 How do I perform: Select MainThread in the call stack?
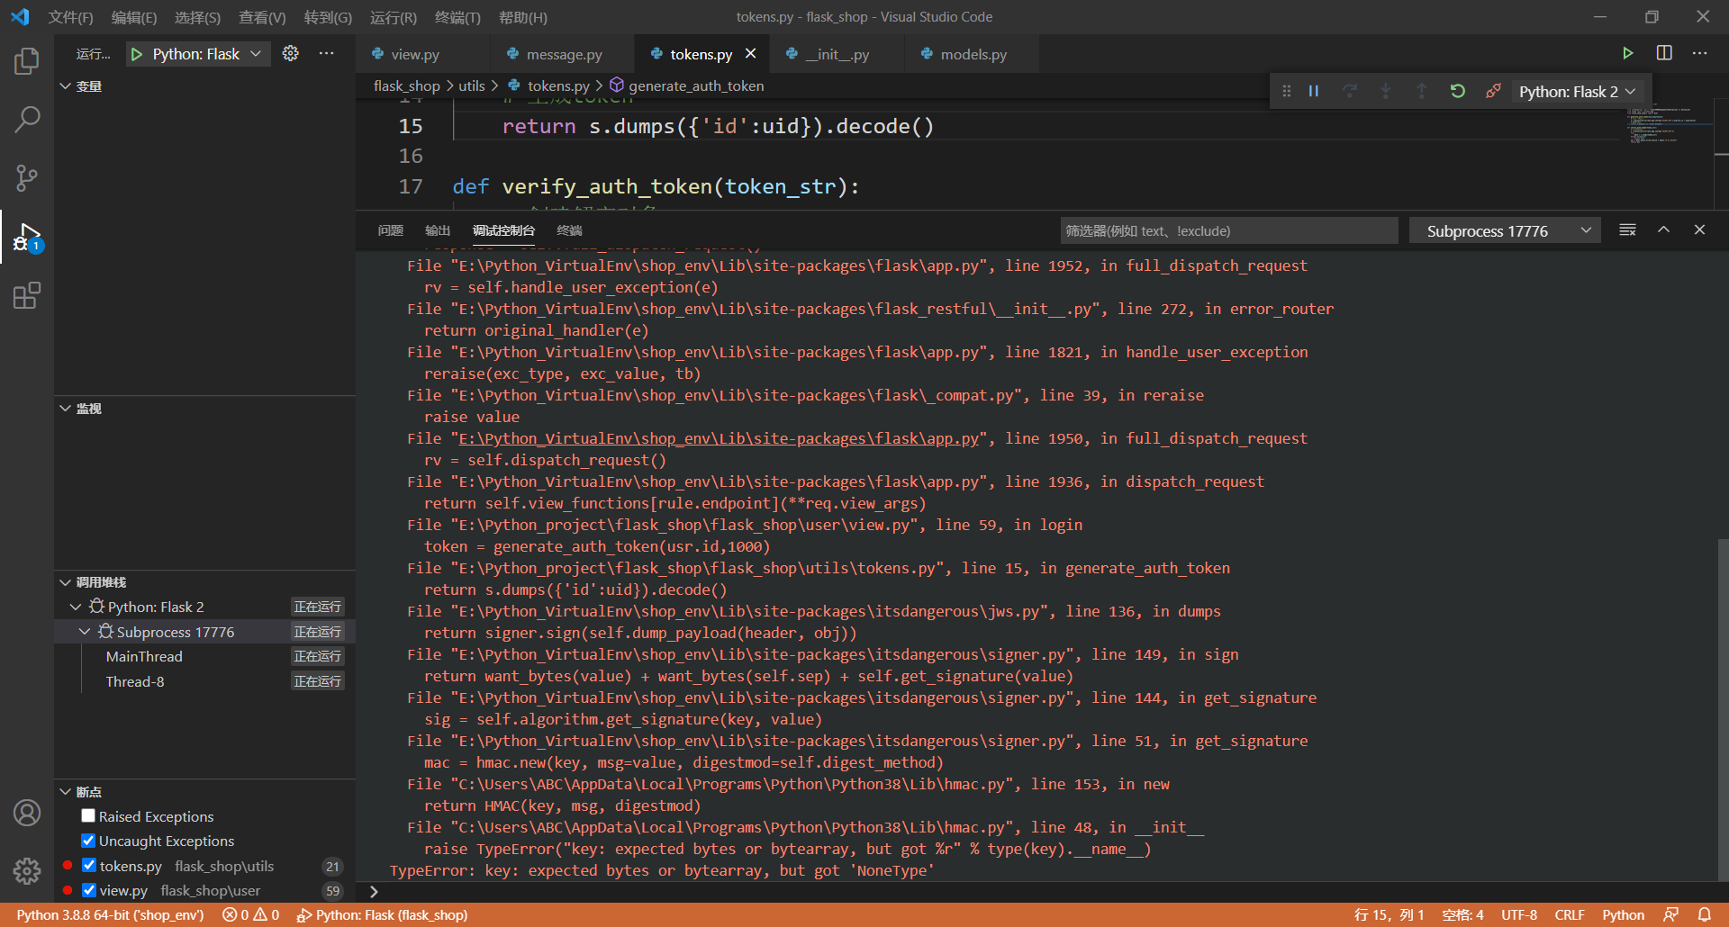144,656
